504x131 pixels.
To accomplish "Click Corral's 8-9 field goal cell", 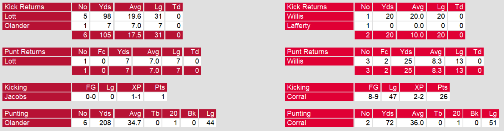I will pyautogui.click(x=373, y=97).
